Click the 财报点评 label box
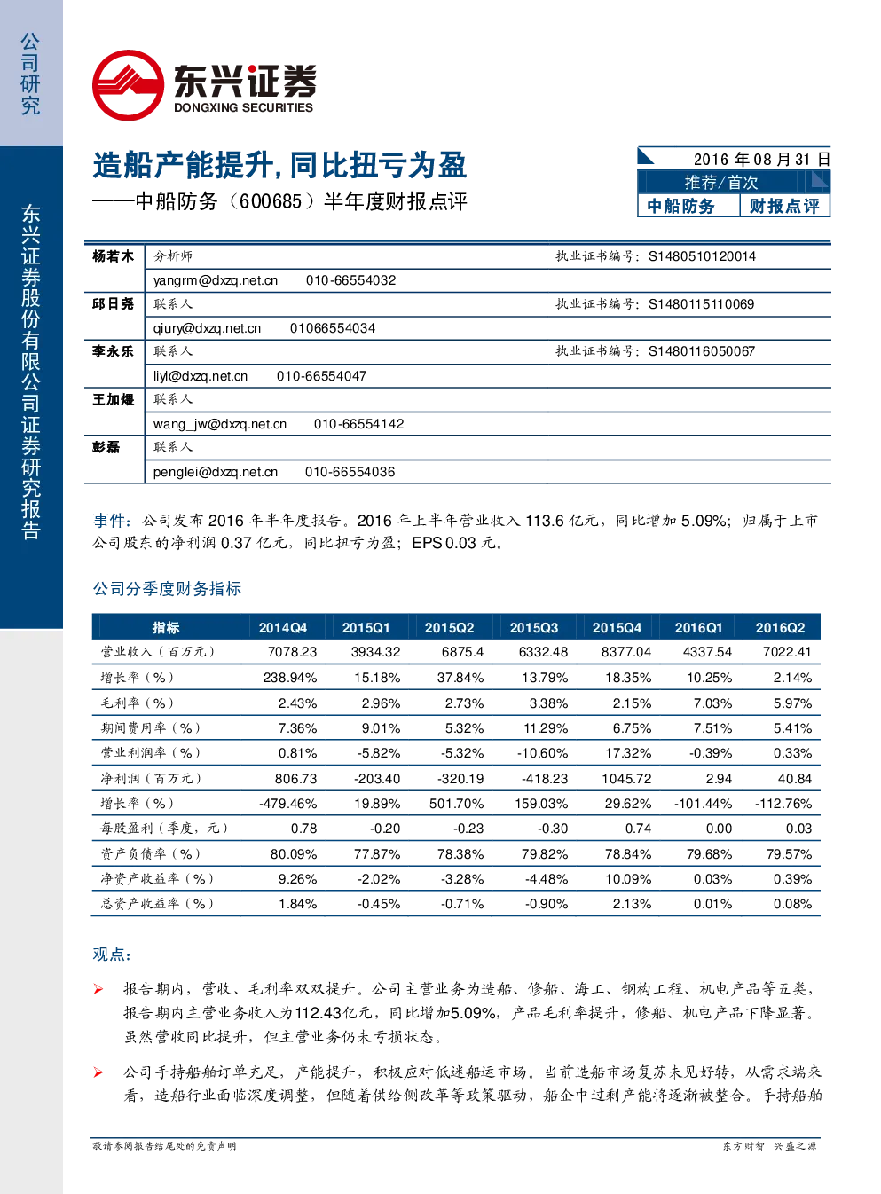881x1194 pixels. (x=784, y=206)
